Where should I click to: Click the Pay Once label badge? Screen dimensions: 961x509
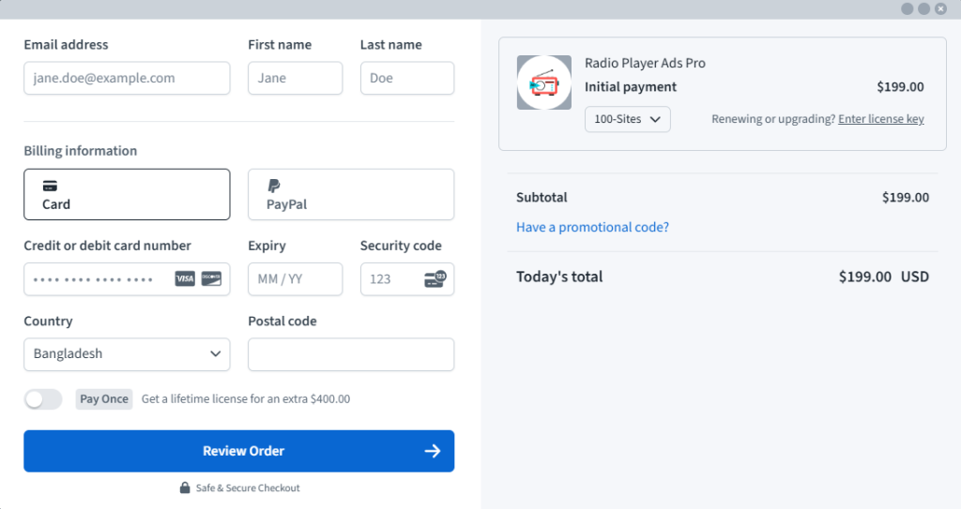(x=104, y=398)
